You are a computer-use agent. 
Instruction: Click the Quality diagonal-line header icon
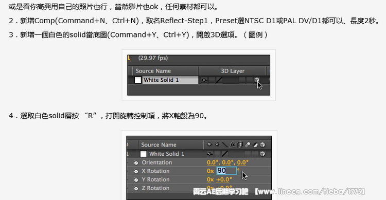(x=224, y=144)
